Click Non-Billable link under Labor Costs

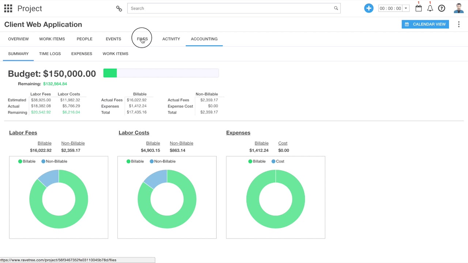click(x=181, y=143)
